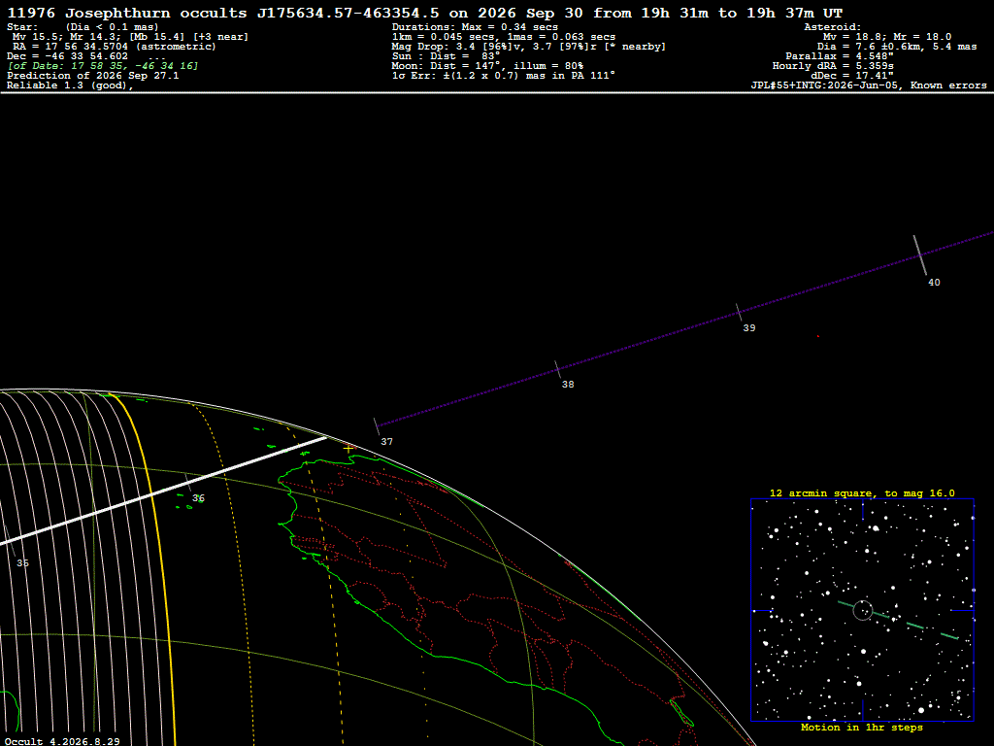Click the target star circle in finder chart

(x=863, y=610)
